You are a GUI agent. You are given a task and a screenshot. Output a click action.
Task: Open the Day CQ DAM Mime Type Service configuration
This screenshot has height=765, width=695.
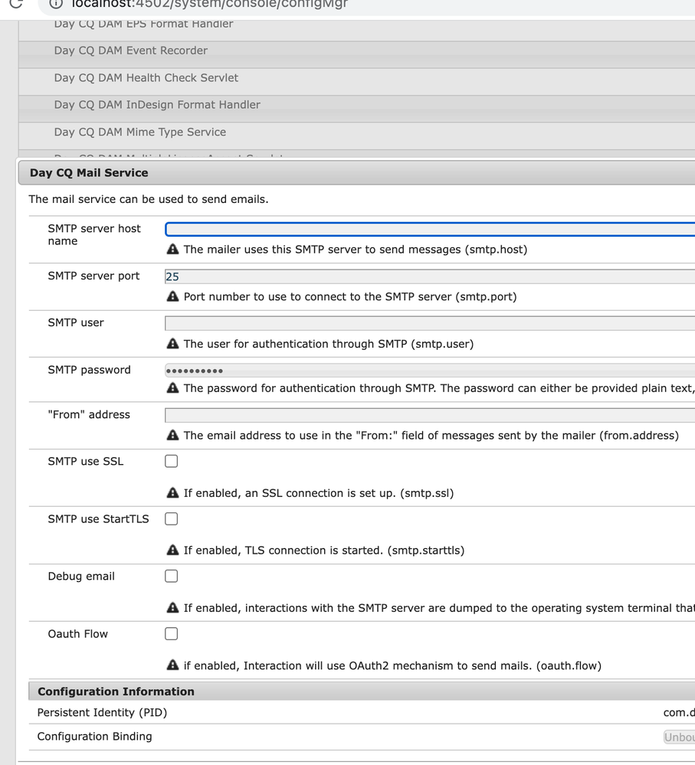coord(139,132)
